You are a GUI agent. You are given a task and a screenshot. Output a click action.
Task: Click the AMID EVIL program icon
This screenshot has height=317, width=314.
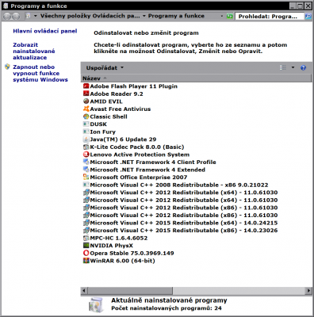pos(86,101)
